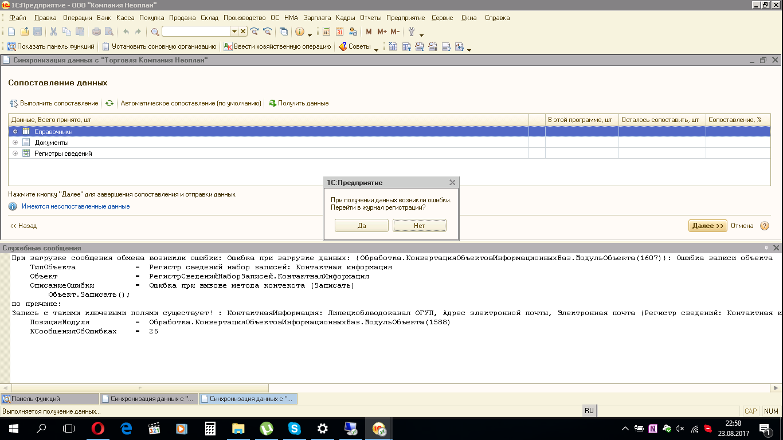Click the clear X in search box
Screen dimensions: 783x440
(243, 32)
